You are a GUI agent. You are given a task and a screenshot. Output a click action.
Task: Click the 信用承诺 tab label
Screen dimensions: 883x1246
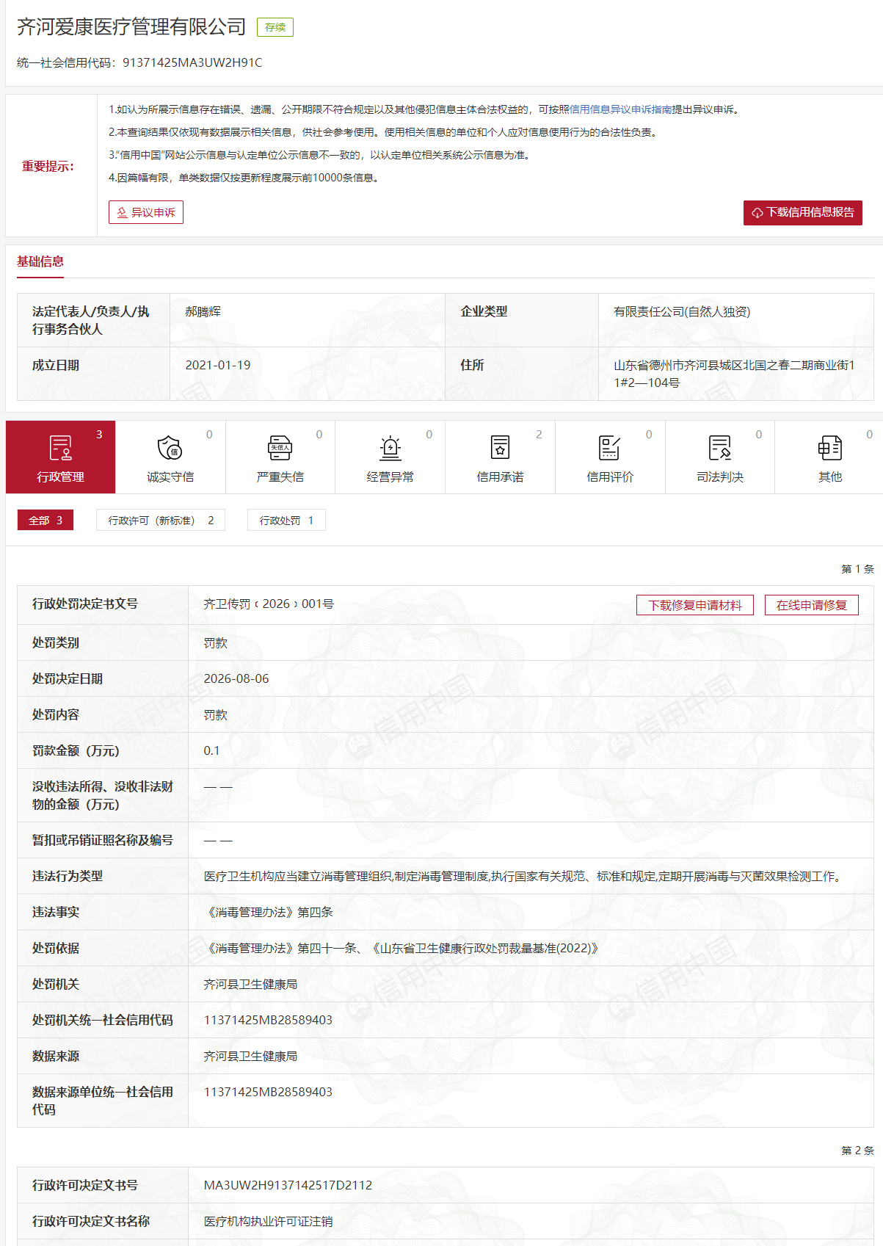500,477
